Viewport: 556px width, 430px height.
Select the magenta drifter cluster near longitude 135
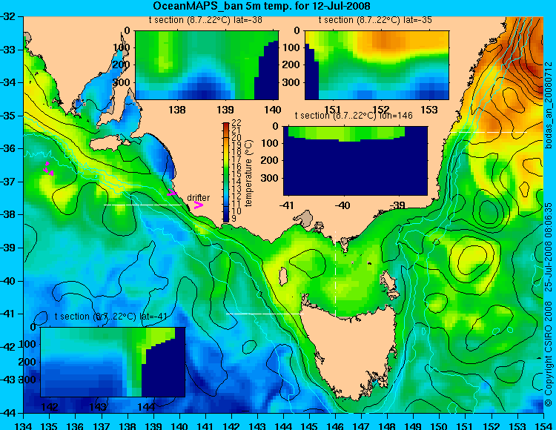pos(48,168)
